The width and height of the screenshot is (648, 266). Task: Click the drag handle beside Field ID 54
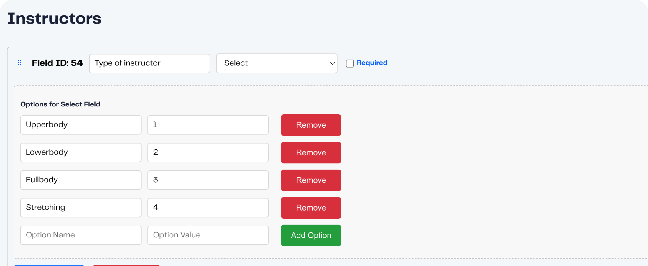pyautogui.click(x=20, y=63)
